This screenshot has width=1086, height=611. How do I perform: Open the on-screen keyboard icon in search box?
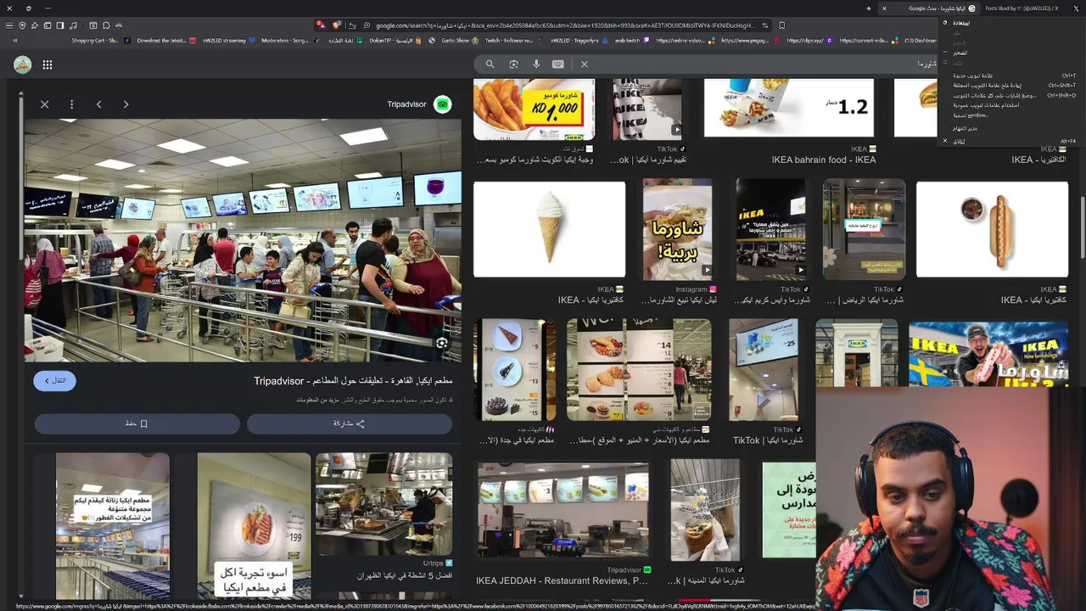click(557, 64)
